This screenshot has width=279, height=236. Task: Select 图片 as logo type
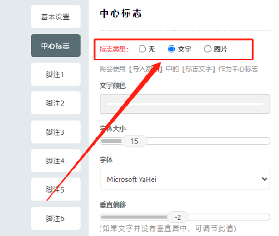[208, 49]
